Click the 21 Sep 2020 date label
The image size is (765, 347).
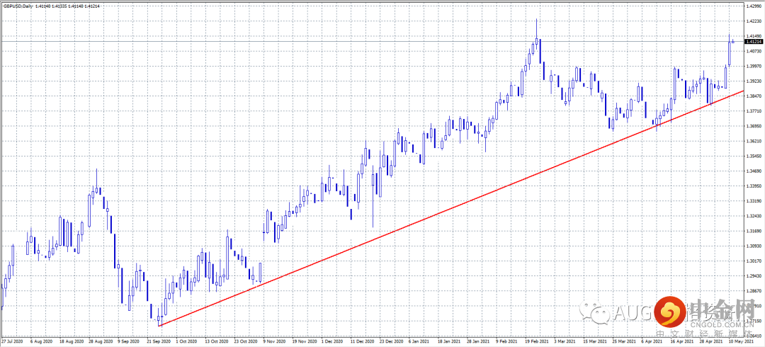[x=157, y=343]
